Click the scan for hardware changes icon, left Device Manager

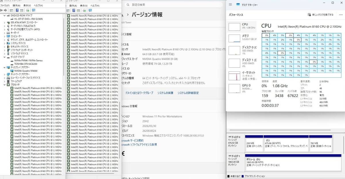[x=28, y=10]
